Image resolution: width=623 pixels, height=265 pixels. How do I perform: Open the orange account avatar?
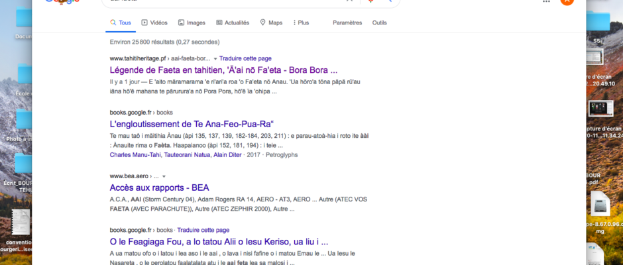pyautogui.click(x=567, y=1)
